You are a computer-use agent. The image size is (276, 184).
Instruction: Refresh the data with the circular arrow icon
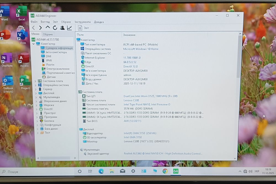coord(55,28)
